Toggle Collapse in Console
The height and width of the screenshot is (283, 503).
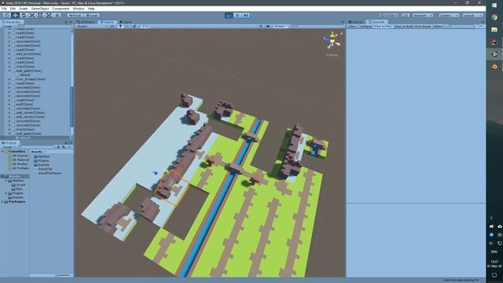click(x=365, y=26)
